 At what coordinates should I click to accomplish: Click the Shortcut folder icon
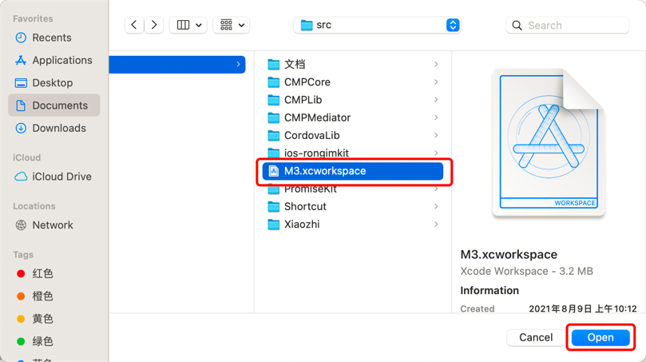tap(274, 206)
